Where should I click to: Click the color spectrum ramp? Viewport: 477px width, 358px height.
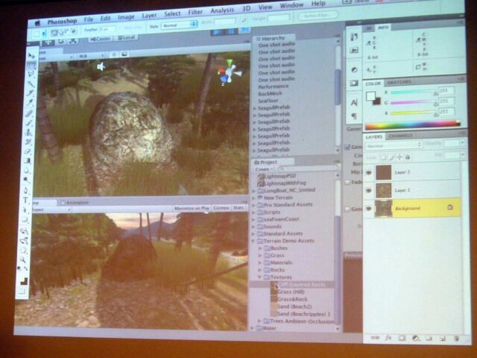(413, 125)
